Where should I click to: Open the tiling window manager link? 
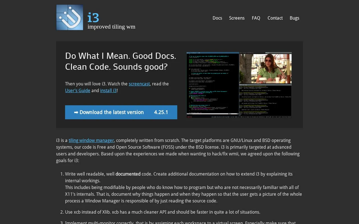tap(91, 140)
